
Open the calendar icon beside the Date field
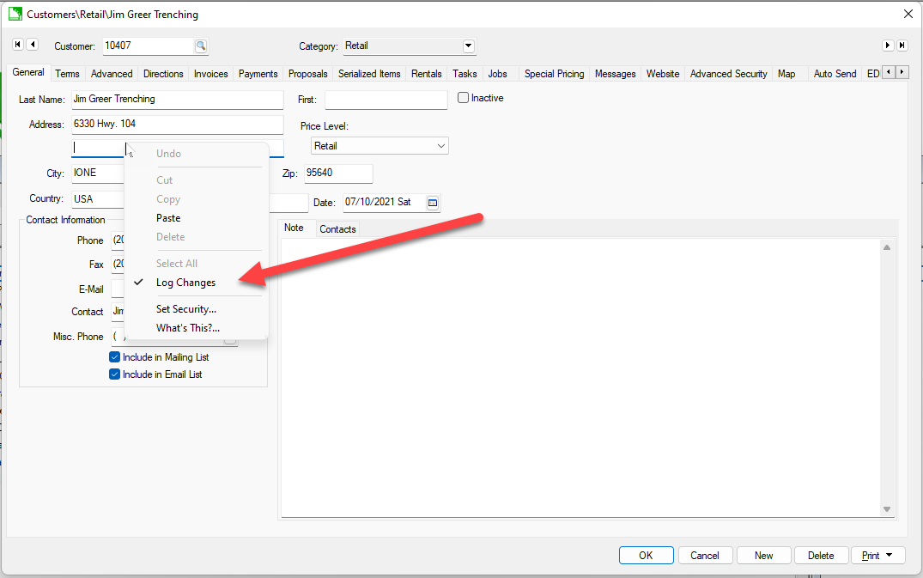[434, 203]
